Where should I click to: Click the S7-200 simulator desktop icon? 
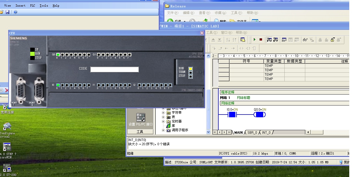[7, 170]
